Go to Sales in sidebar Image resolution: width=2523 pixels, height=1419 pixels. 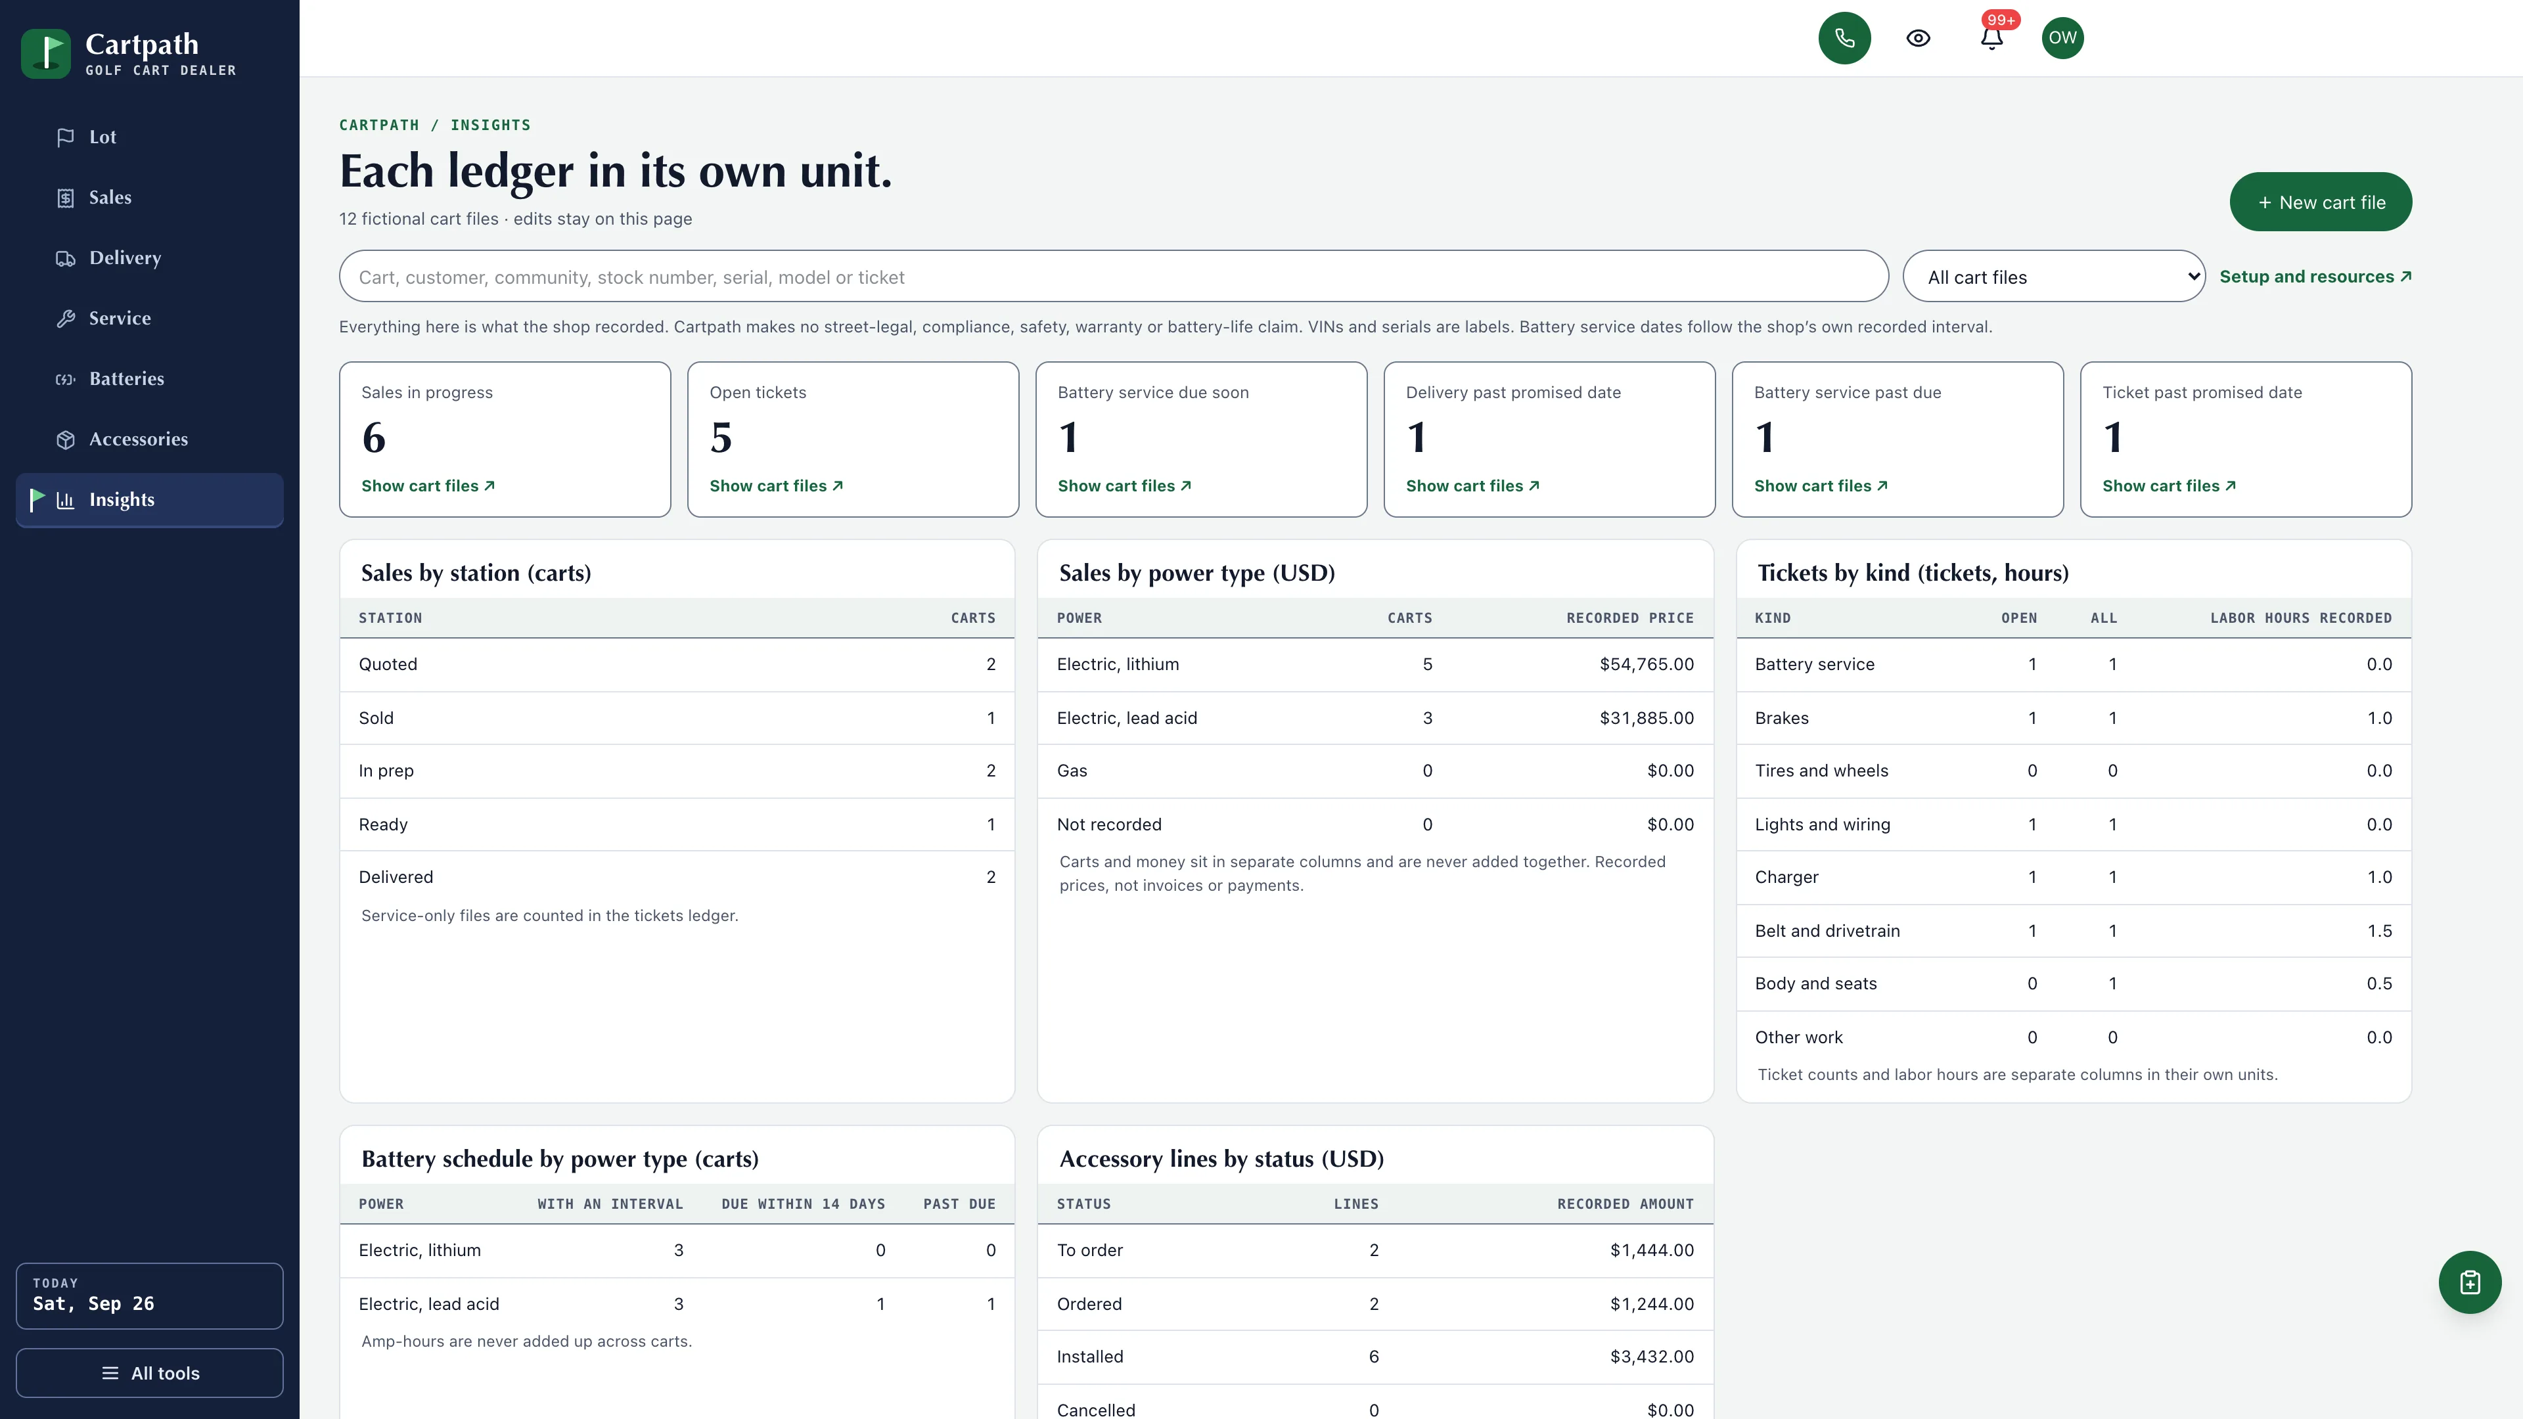pyautogui.click(x=150, y=198)
